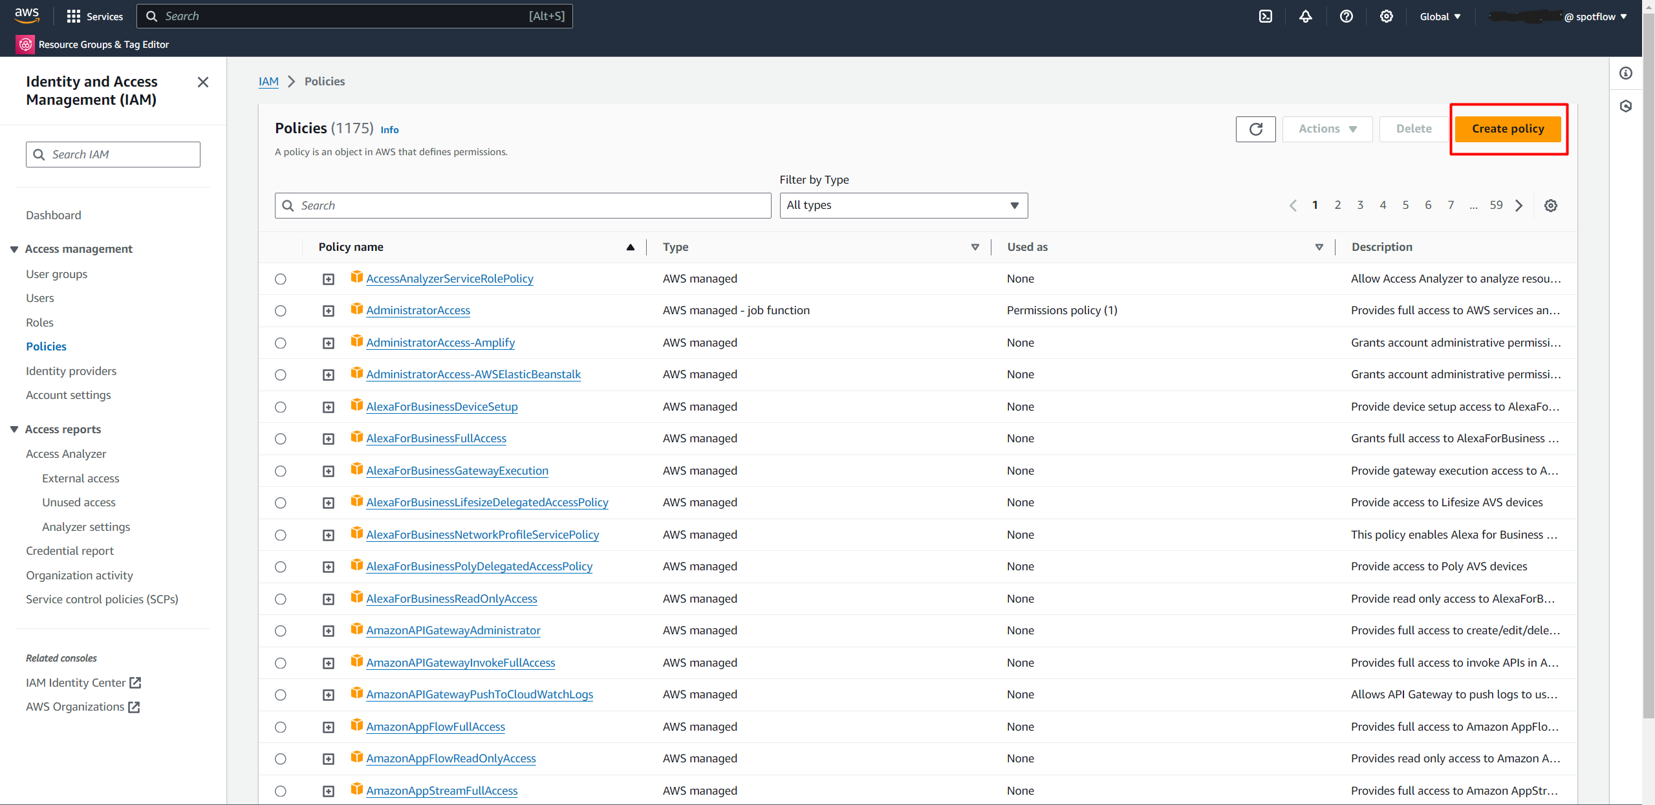Sort by Policy name ascending arrow
This screenshot has width=1655, height=805.
coord(631,247)
